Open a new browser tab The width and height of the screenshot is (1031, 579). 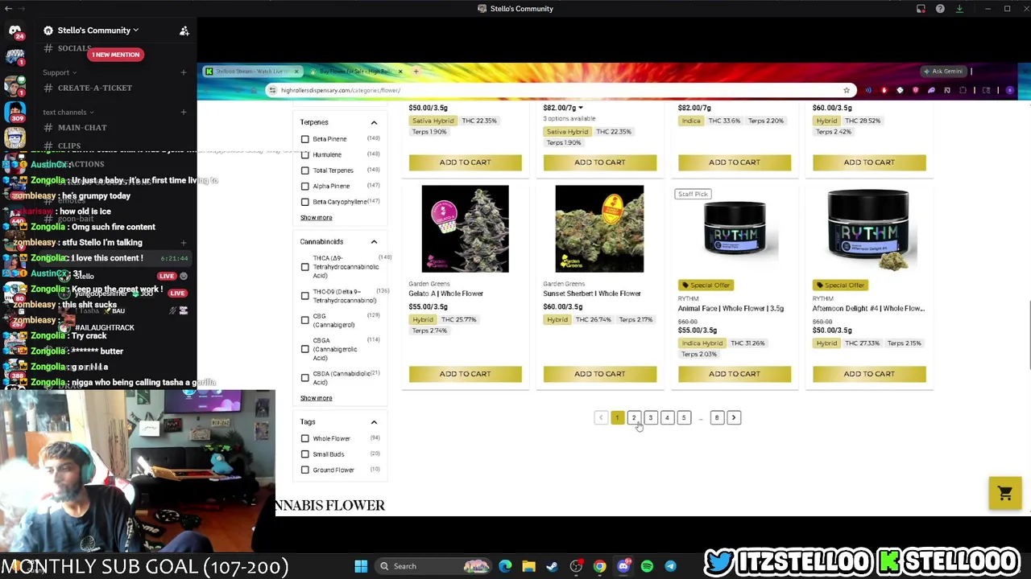[x=416, y=72]
